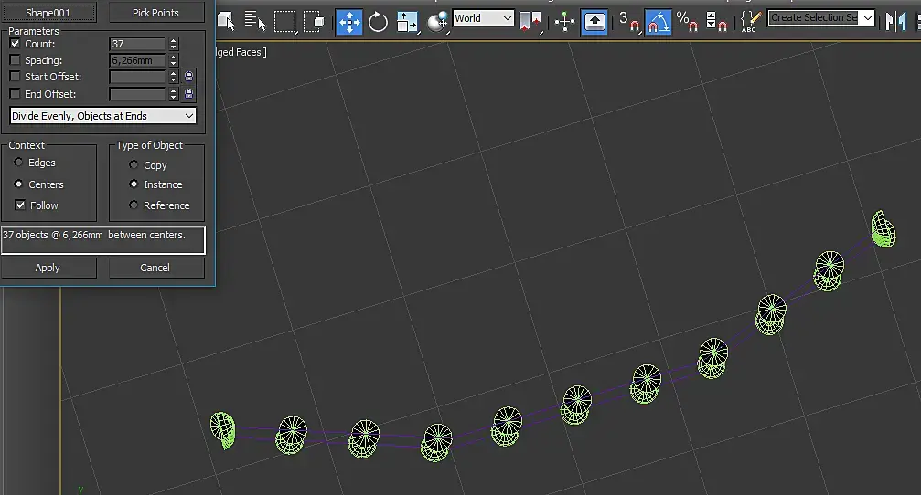Uncheck the Count checkbox
The image size is (921, 495).
pos(16,44)
